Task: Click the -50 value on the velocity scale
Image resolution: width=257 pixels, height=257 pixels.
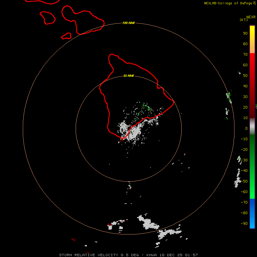Action: pos(244,181)
